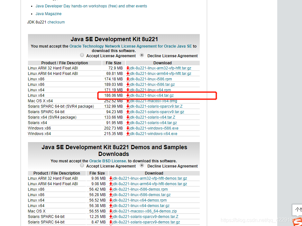
Task: Click the red download arrow for jdk-8u221-linux-arm32-vfp-hflt.tar.gz
Action: [x=128, y=68]
